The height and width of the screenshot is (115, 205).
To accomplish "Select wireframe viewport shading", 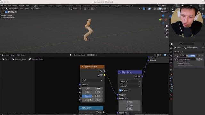I will coord(158,9).
